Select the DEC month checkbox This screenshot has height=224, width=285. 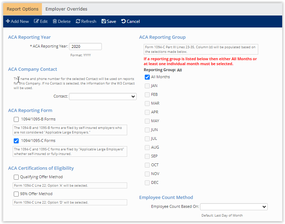[x=147, y=183]
